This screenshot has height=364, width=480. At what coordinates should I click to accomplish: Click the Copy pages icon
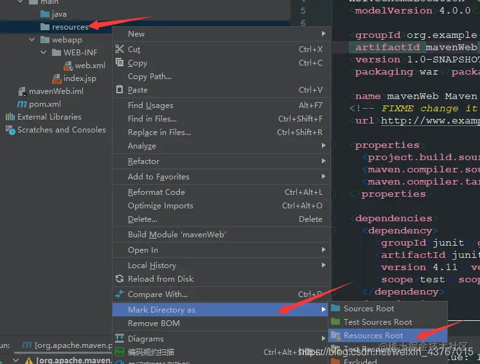click(120, 62)
